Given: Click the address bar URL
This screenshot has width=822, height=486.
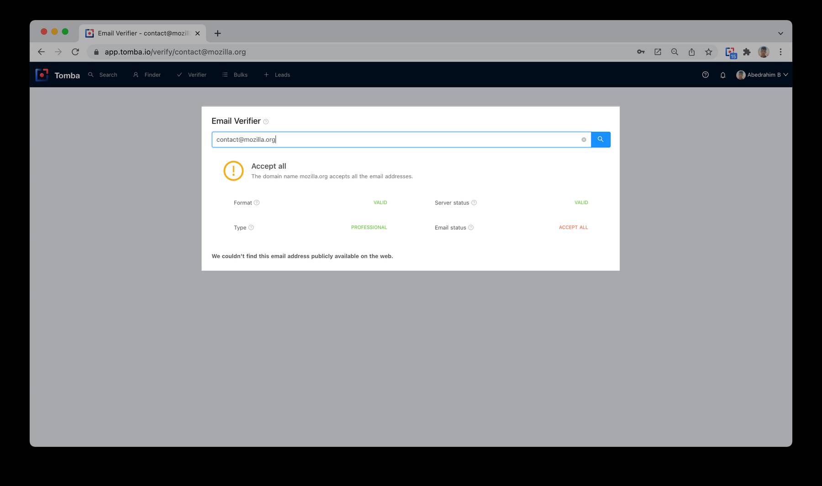Looking at the screenshot, I should pyautogui.click(x=175, y=52).
